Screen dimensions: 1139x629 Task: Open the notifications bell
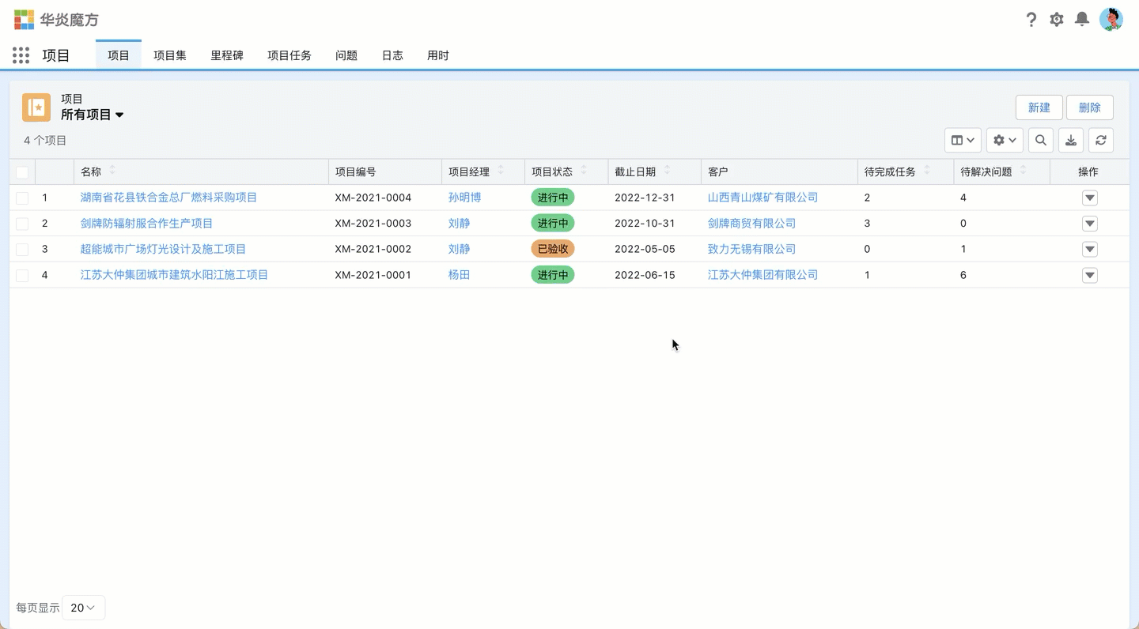click(x=1082, y=20)
